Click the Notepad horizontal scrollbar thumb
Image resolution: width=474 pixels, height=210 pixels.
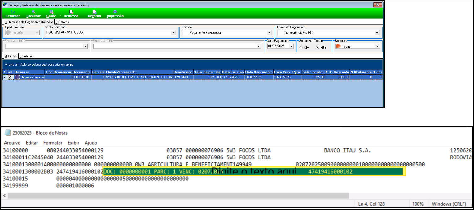click(178, 195)
